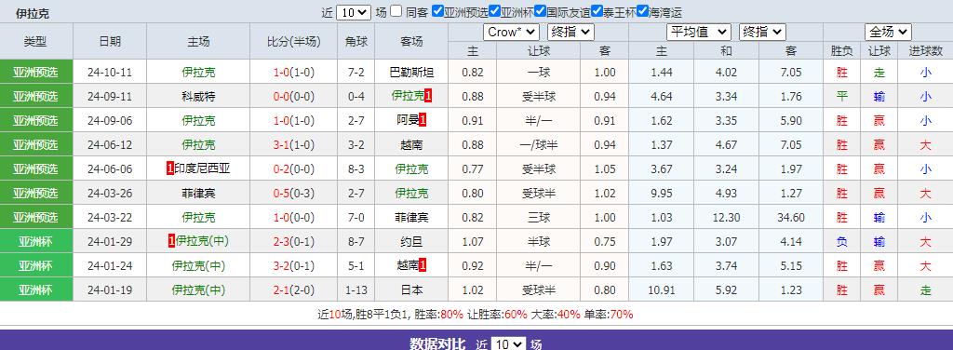This screenshot has width=953, height=350.
Task: Click red card badge next to 越南 on 24-01-24
Action: (423, 265)
